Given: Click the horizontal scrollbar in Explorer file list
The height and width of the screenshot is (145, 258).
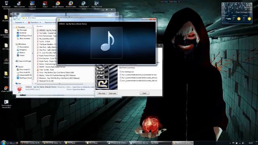Looking at the screenshot, I should [59, 84].
